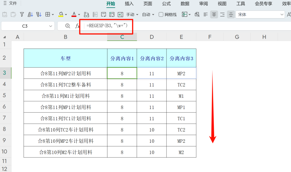Screen dimensions: 291x172
Task: Expand the borders dropdown arrow
Action: click(x=53, y=14)
